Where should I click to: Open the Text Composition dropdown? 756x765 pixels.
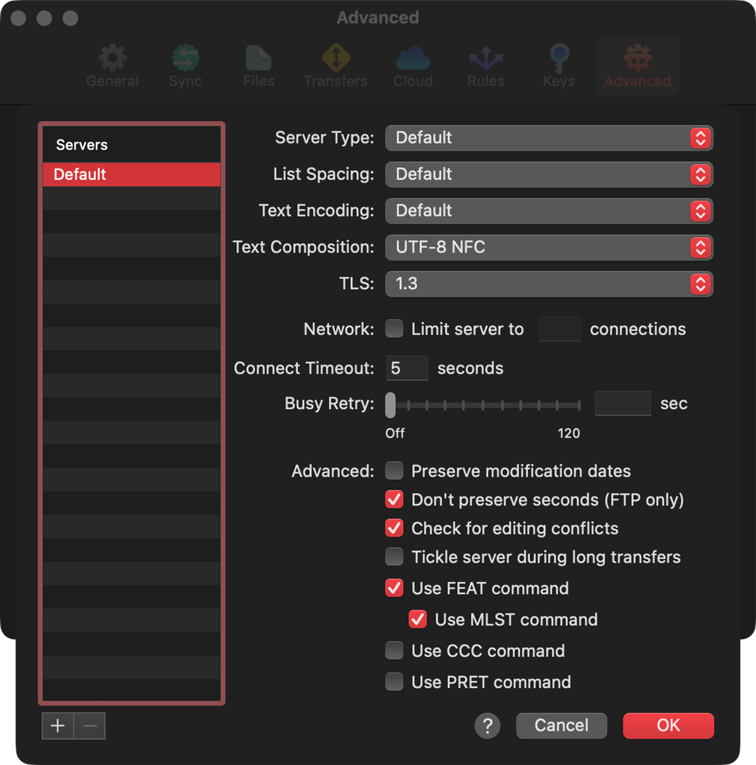click(548, 248)
